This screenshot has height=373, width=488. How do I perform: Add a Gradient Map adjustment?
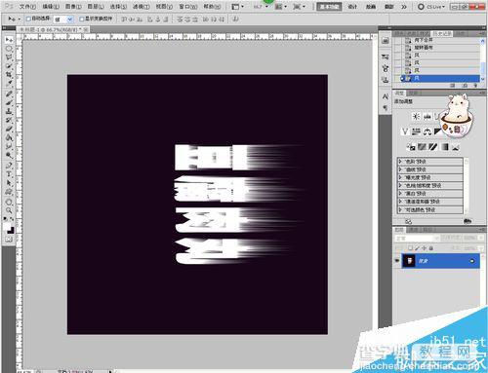(444, 147)
